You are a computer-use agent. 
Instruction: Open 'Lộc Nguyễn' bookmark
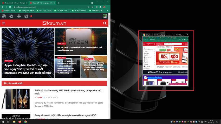click(x=27, y=11)
